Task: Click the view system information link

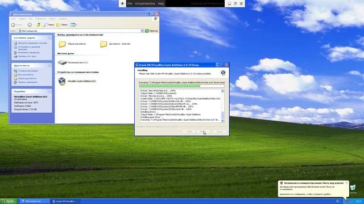Action: (32, 43)
